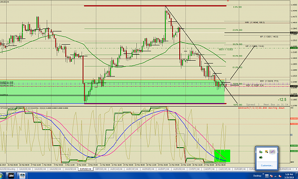Viewport: 298px width, 179px height.
Task: Open the Windows Start menu orb
Action: pyautogui.click(x=1, y=176)
